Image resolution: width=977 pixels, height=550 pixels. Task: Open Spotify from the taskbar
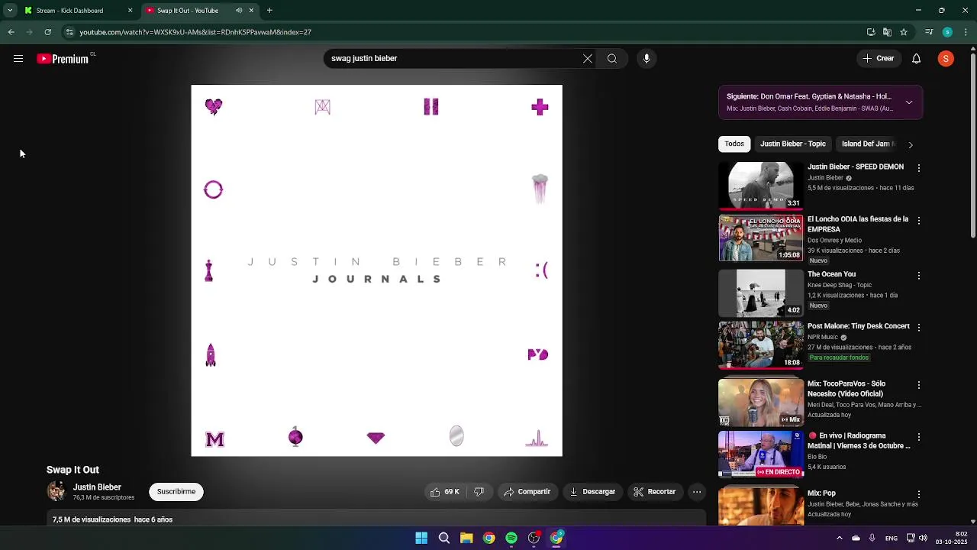(x=511, y=538)
